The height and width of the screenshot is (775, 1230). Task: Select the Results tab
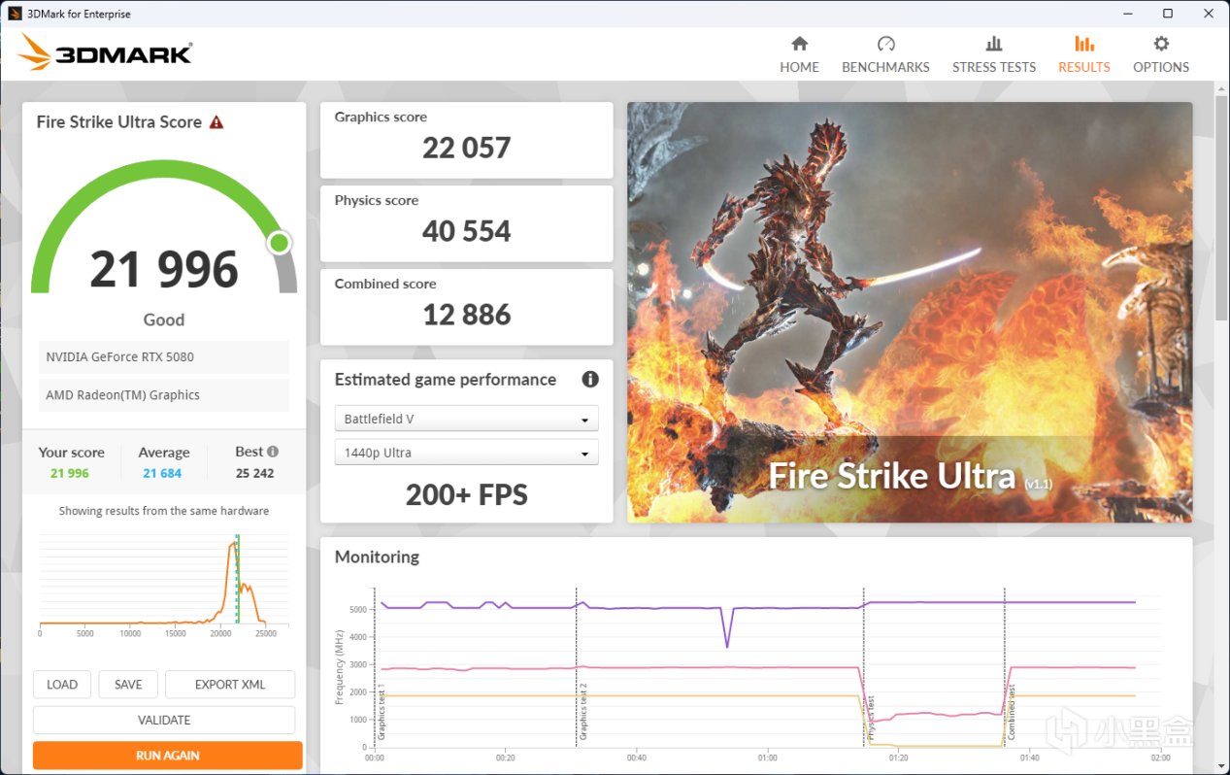click(x=1083, y=55)
